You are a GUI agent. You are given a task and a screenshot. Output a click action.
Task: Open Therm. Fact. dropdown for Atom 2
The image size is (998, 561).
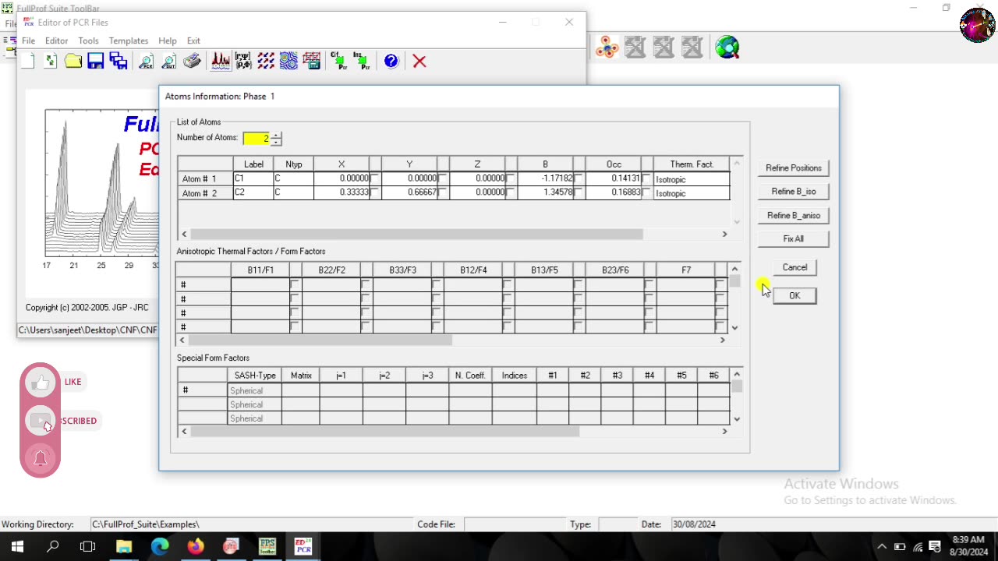pyautogui.click(x=692, y=193)
